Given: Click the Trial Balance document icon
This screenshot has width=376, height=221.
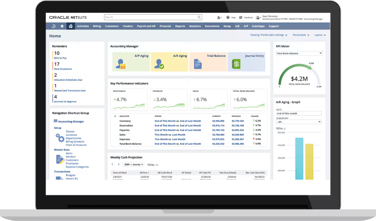Looking at the screenshot, I should (198, 64).
